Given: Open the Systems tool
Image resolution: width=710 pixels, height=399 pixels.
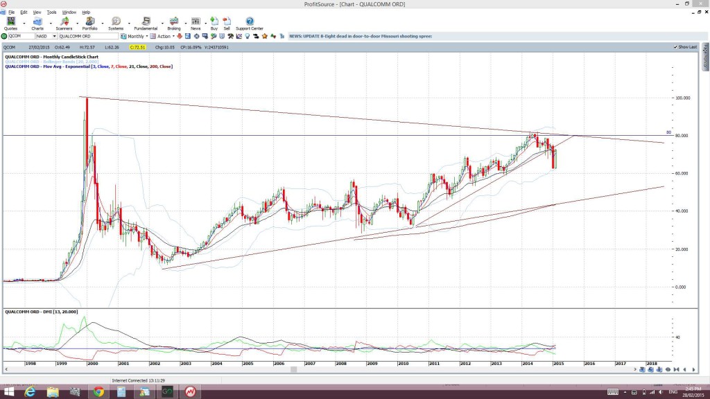Looking at the screenshot, I should [x=116, y=24].
